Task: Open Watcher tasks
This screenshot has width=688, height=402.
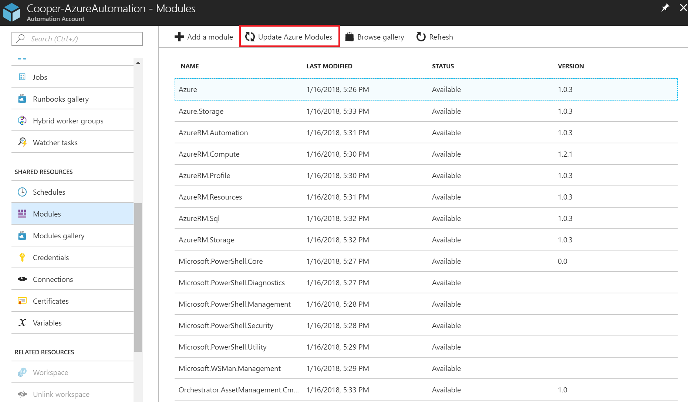Action: [72, 142]
